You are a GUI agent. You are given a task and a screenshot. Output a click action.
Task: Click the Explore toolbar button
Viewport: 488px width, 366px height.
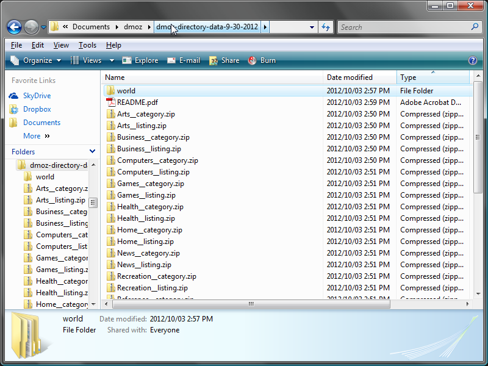(140, 60)
